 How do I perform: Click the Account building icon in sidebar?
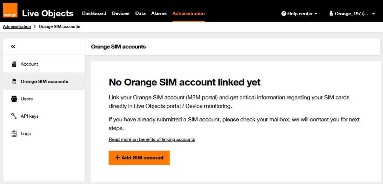tap(14, 64)
